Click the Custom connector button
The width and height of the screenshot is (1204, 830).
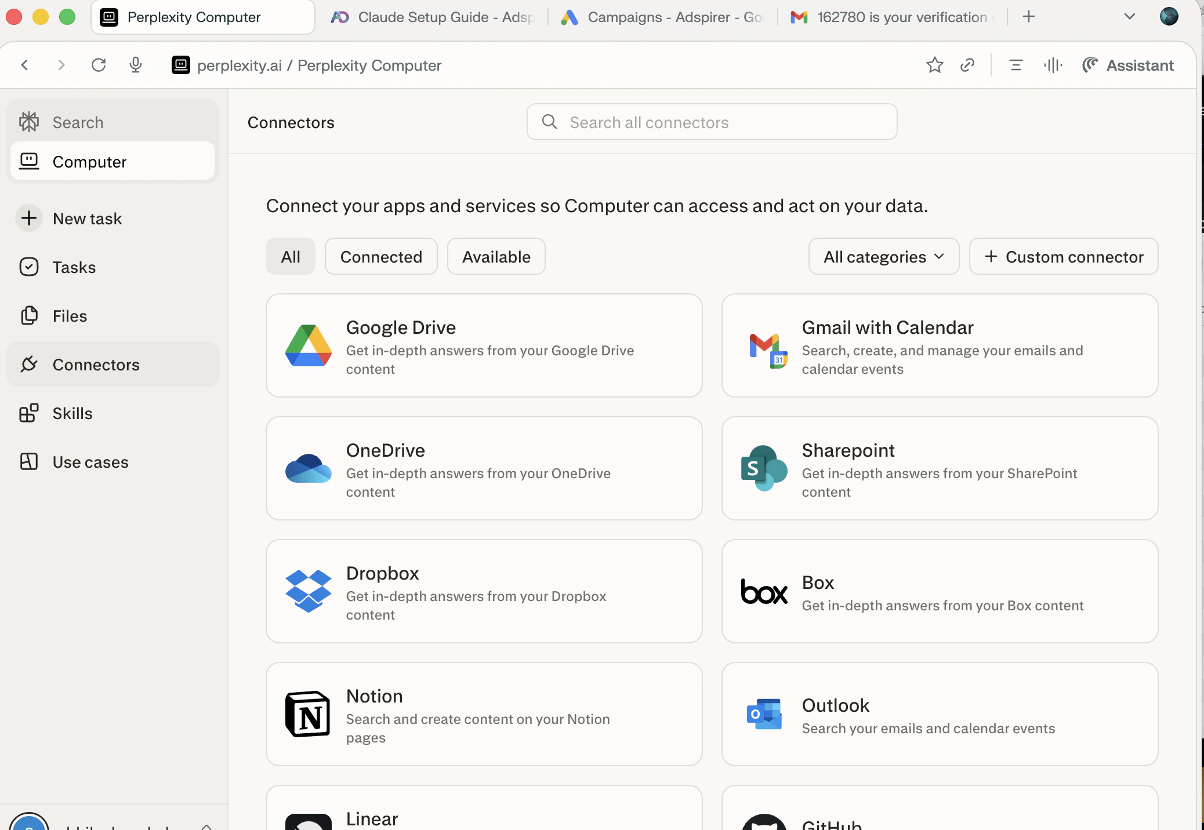1063,257
